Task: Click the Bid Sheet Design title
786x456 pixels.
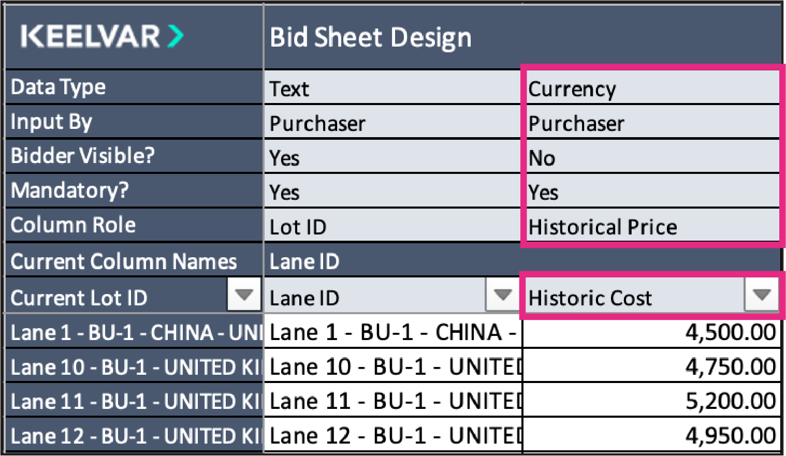Action: coord(371,38)
